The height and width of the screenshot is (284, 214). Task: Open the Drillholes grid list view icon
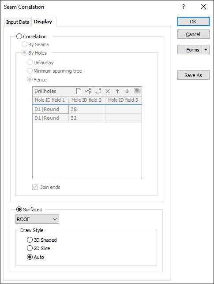pyautogui.click(x=136, y=91)
